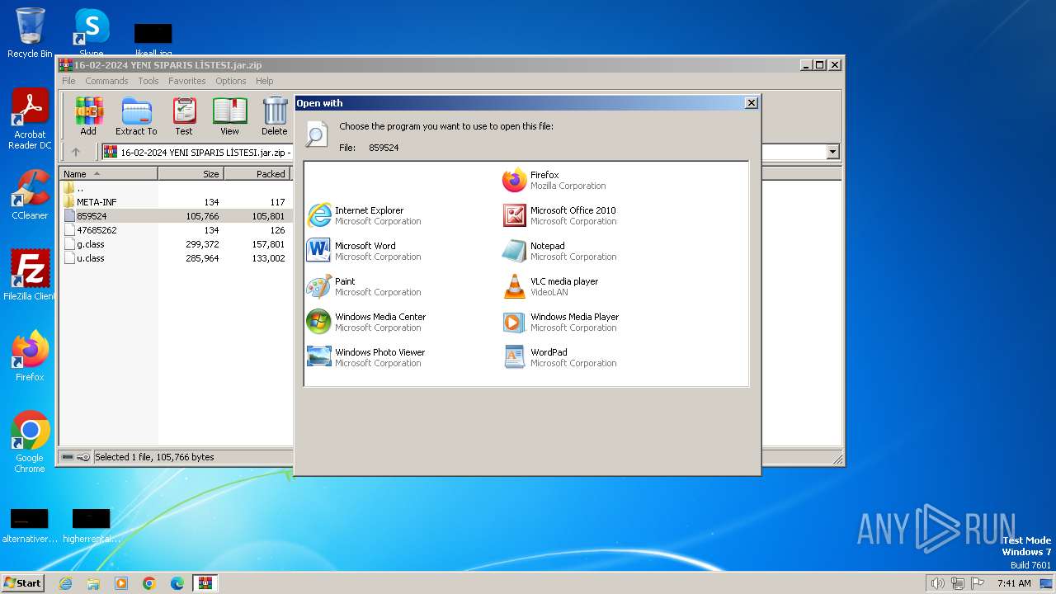The width and height of the screenshot is (1056, 594).
Task: Choose Notepad to open the file
Action: [559, 251]
